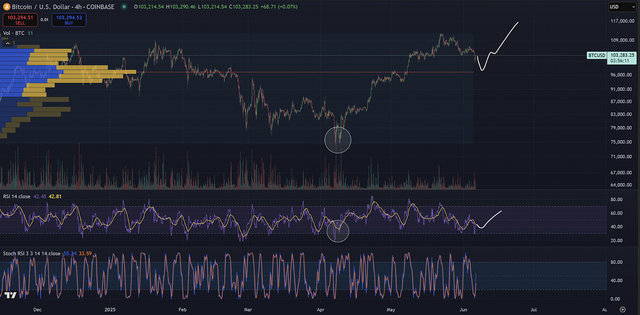This screenshot has height=315, width=640.
Task: Click the BTCUSD price label on scale
Action: pyautogui.click(x=597, y=56)
